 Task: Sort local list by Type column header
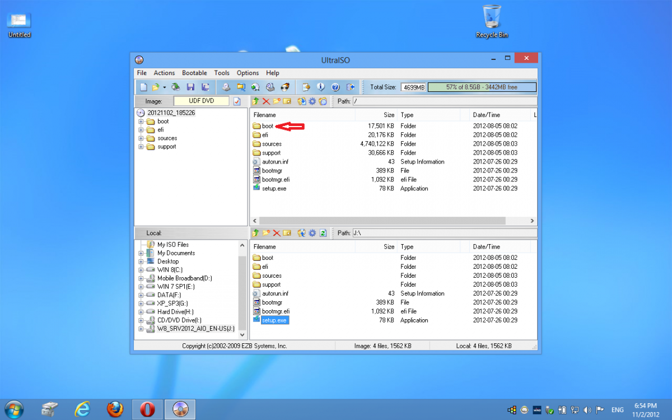(428, 246)
